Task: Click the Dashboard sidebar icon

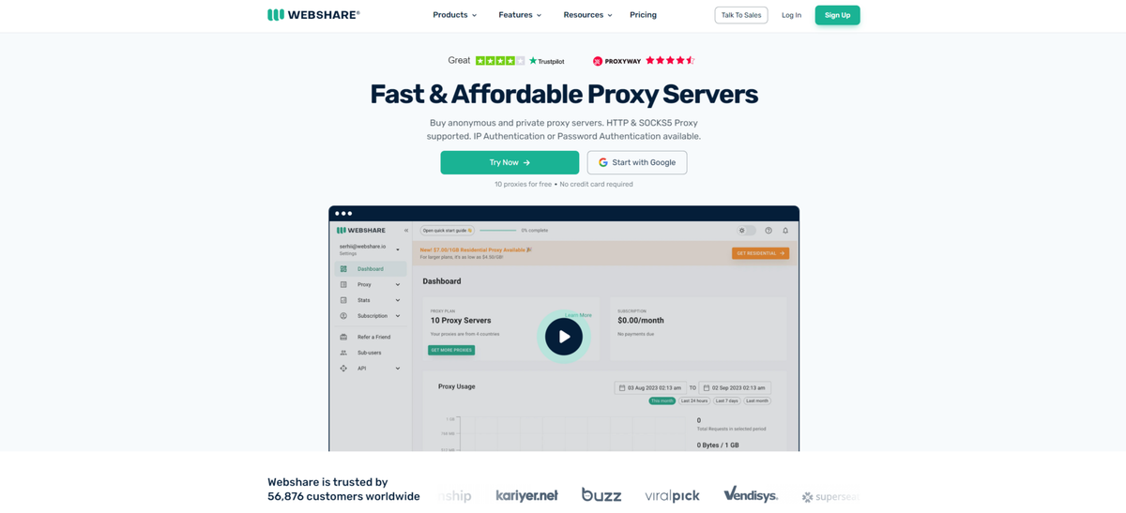Action: point(343,269)
